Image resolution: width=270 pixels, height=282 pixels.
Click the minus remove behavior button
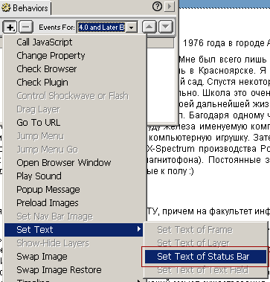pyautogui.click(x=26, y=27)
